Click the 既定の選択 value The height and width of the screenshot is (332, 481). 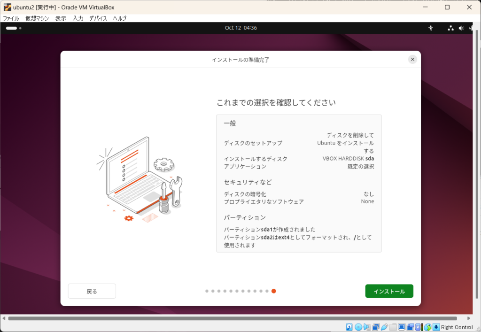click(361, 166)
